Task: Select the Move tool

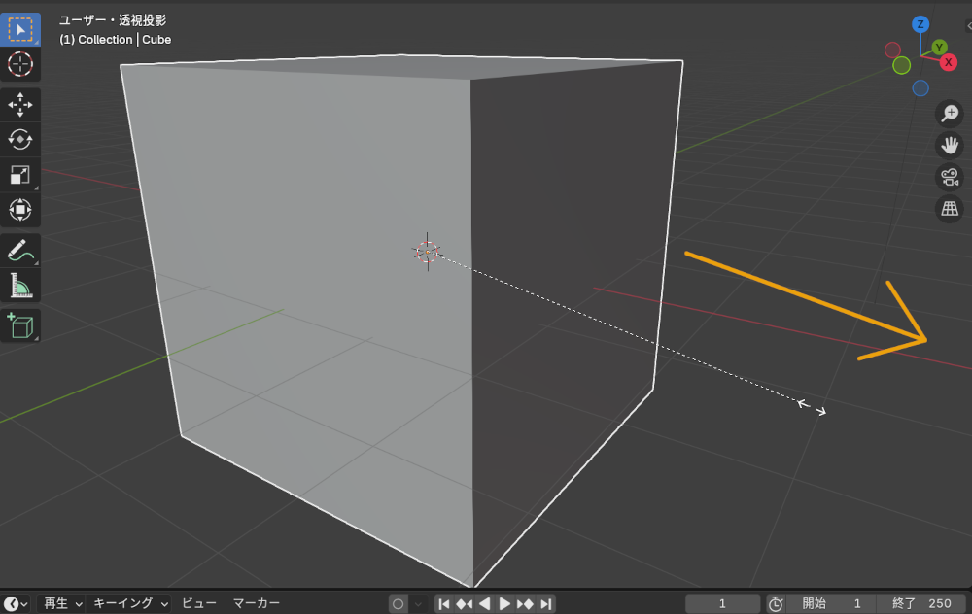Action: 19,104
